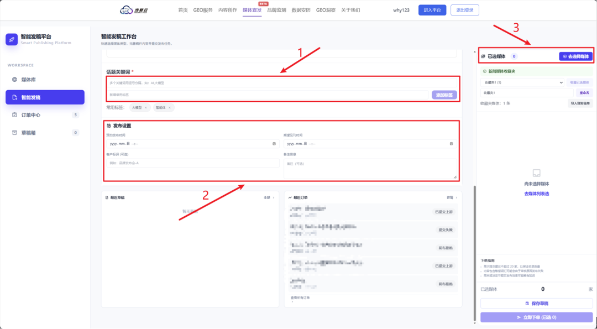Click the trend icon beside 最近订单

coord(290,197)
